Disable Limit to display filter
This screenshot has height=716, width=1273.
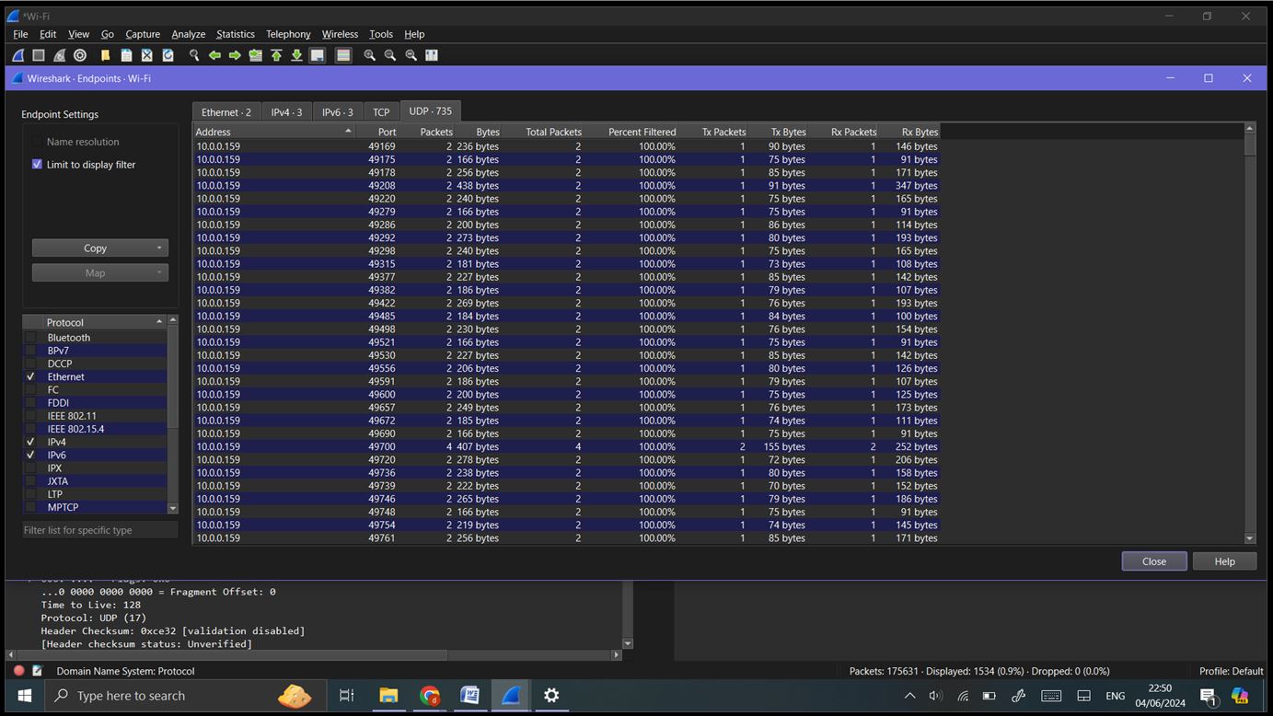[x=37, y=164]
